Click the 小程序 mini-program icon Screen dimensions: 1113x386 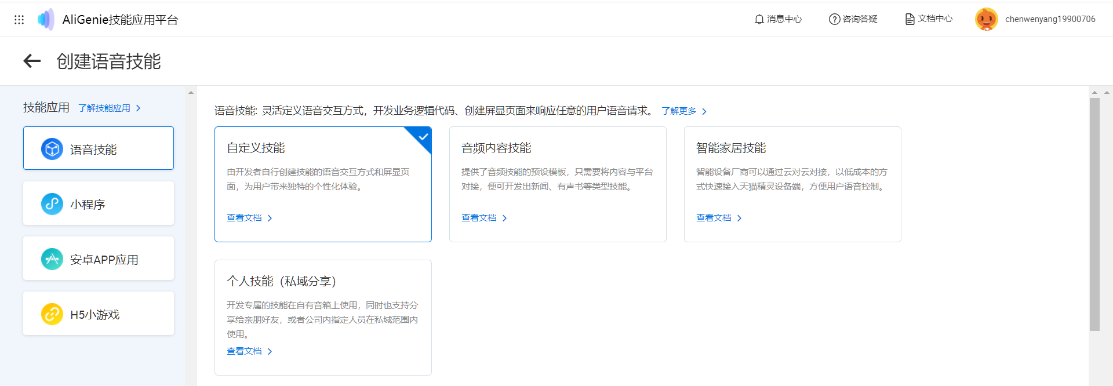tap(52, 204)
